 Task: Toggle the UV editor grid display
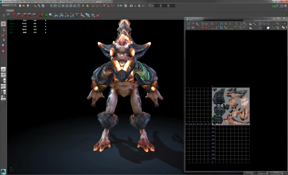point(260,24)
